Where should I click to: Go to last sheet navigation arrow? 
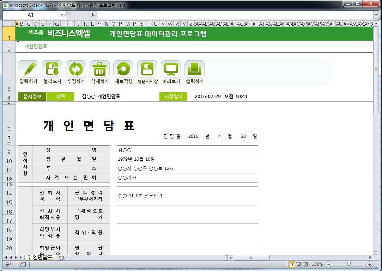coord(21,257)
